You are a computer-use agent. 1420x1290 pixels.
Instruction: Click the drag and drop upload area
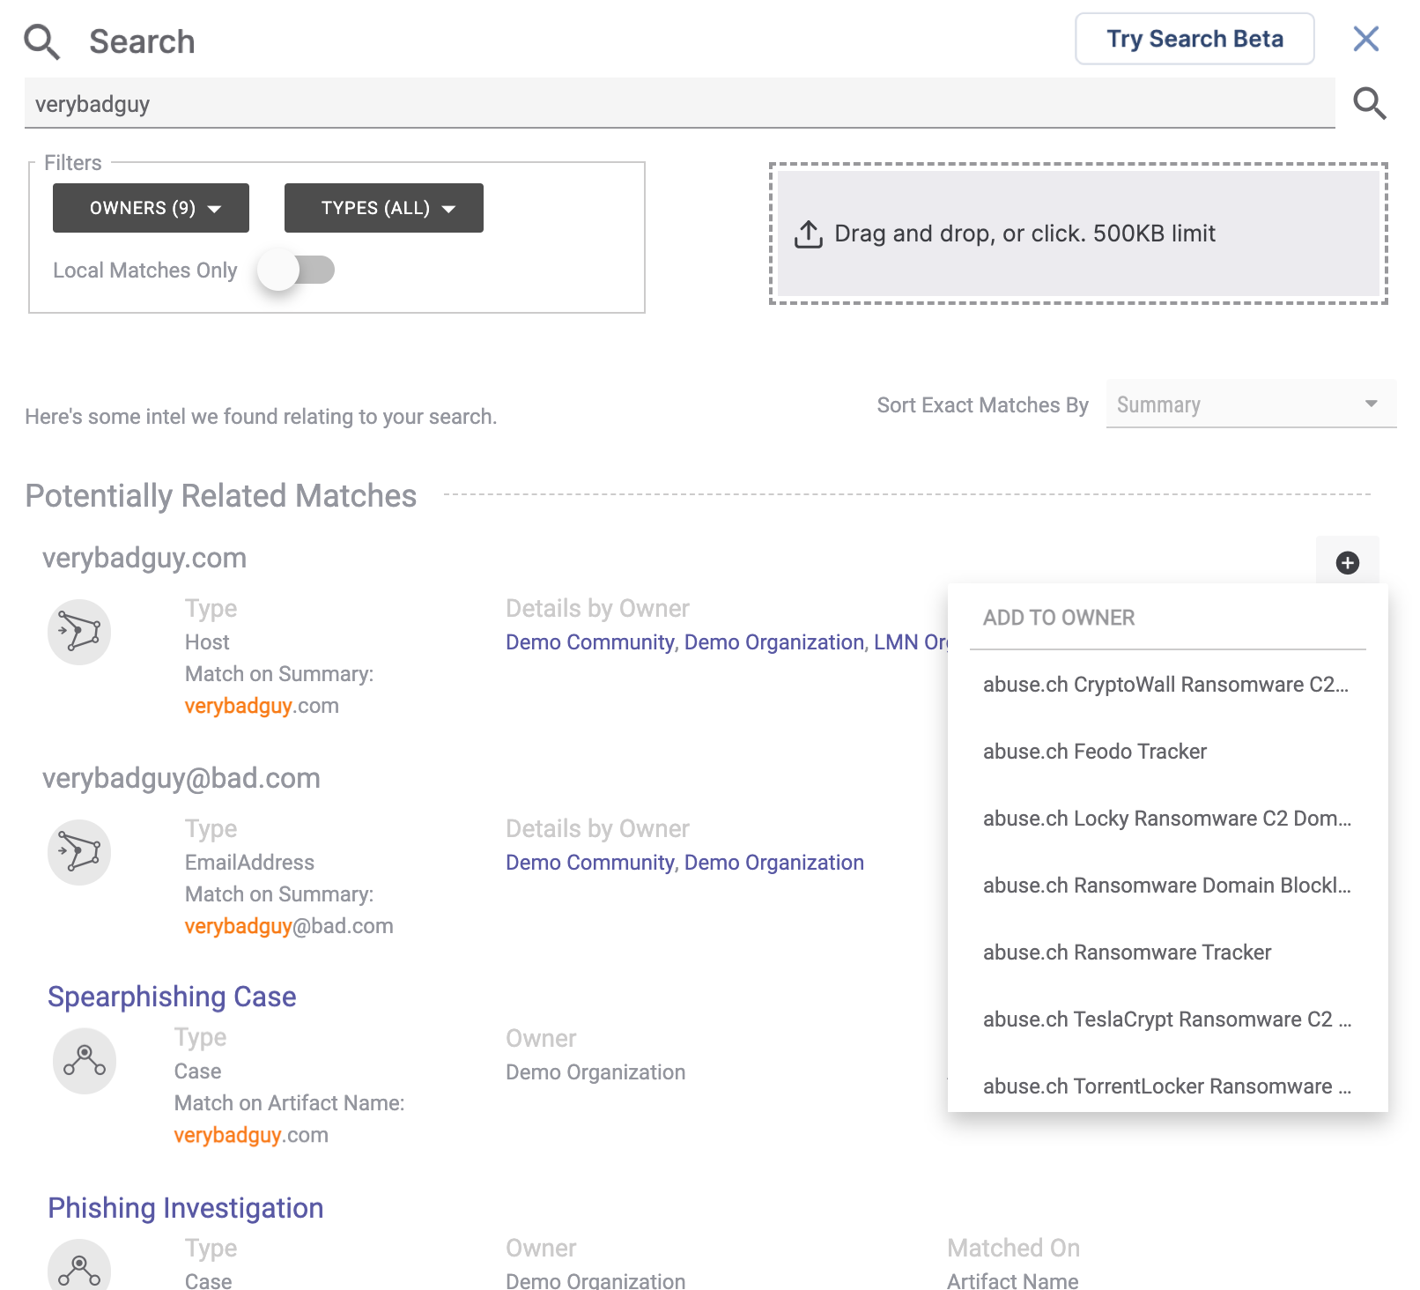(1078, 234)
